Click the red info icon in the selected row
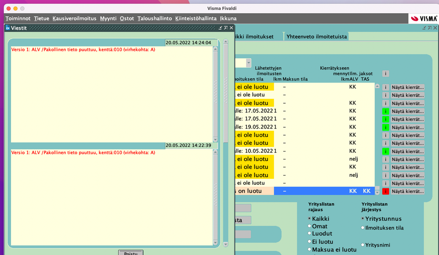Screen dimensions: 439x255 (x=385, y=191)
